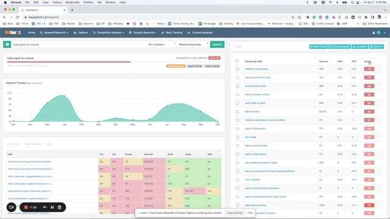Check the 'back to school school' box
Screen dimensions: 390x219
[237, 95]
